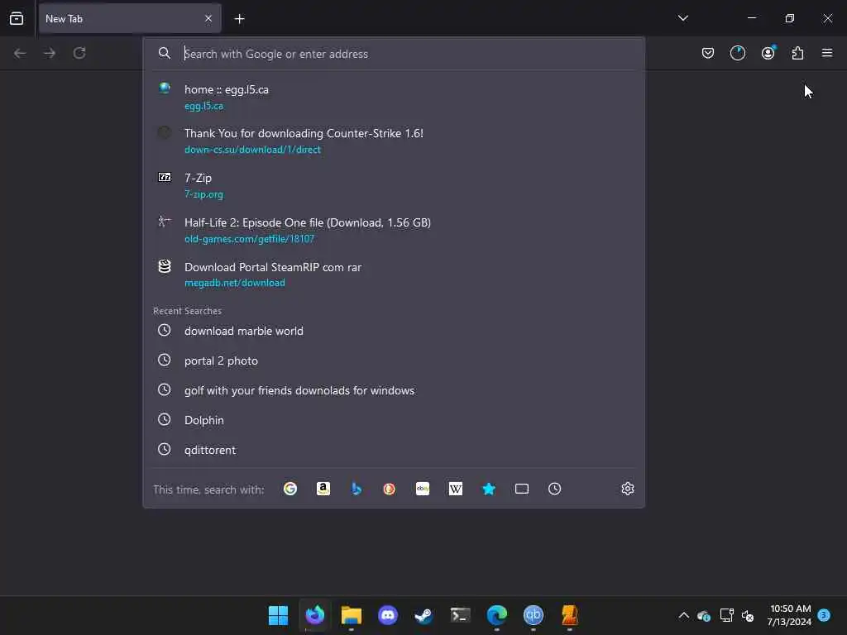Select recent search 'Dolphin'
The height and width of the screenshot is (635, 847).
(x=394, y=419)
